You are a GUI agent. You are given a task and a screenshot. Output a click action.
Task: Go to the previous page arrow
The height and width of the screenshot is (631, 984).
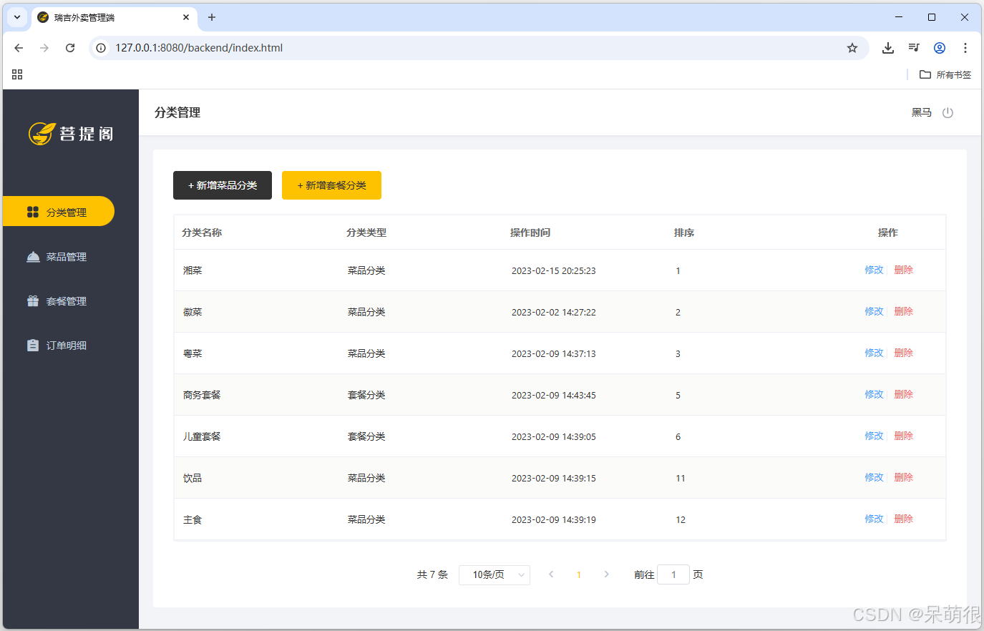tap(551, 574)
